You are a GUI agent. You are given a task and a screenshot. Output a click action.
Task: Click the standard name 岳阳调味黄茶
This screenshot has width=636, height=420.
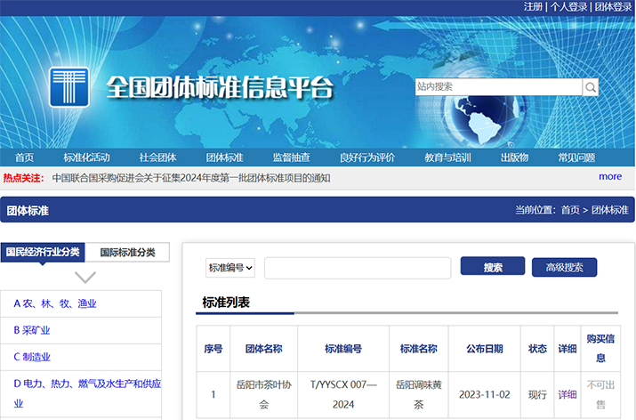click(419, 394)
